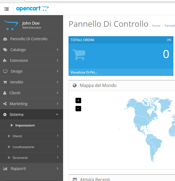Expand the Localizzazione submenu chevron
This screenshot has width=175, height=181.
pyautogui.click(x=58, y=146)
